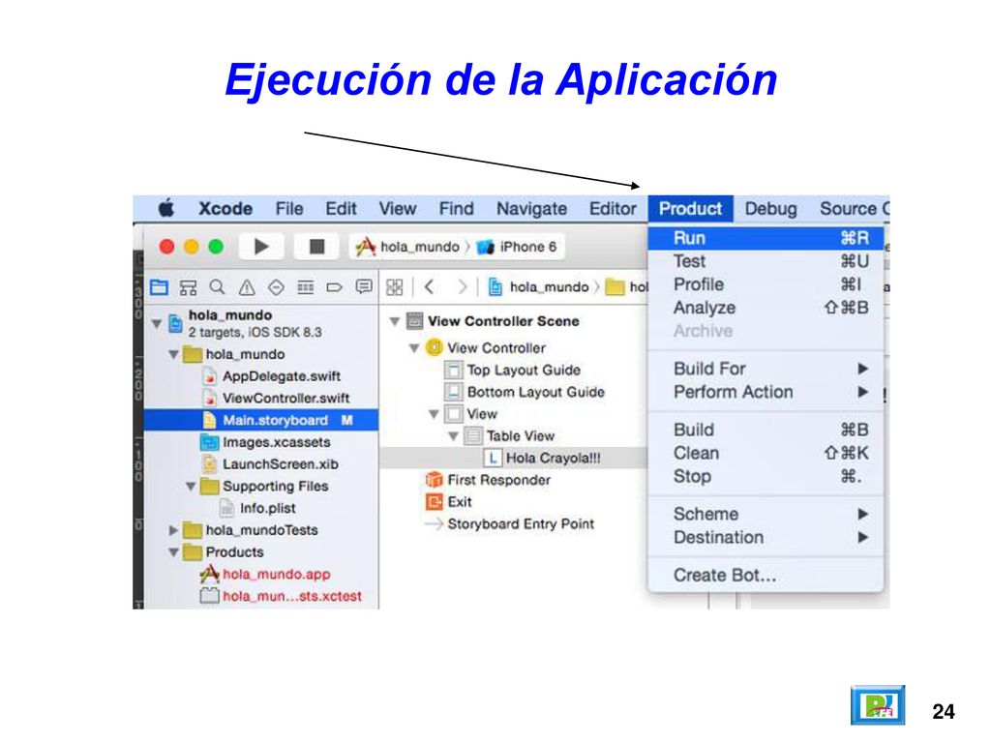This screenshot has height=743, width=991.
Task: Collapse the Supporting Files group triangle
Action: pyautogui.click(x=191, y=487)
